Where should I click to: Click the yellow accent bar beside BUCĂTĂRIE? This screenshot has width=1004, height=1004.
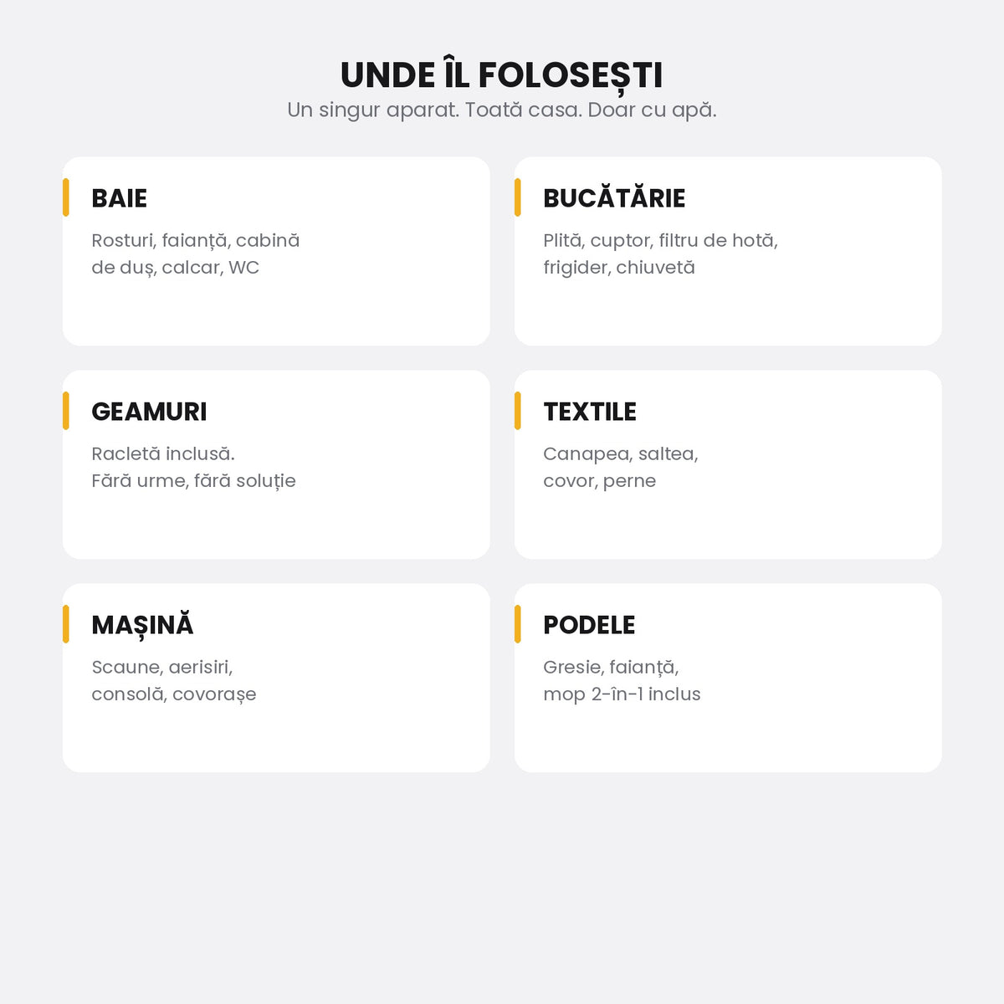[518, 197]
